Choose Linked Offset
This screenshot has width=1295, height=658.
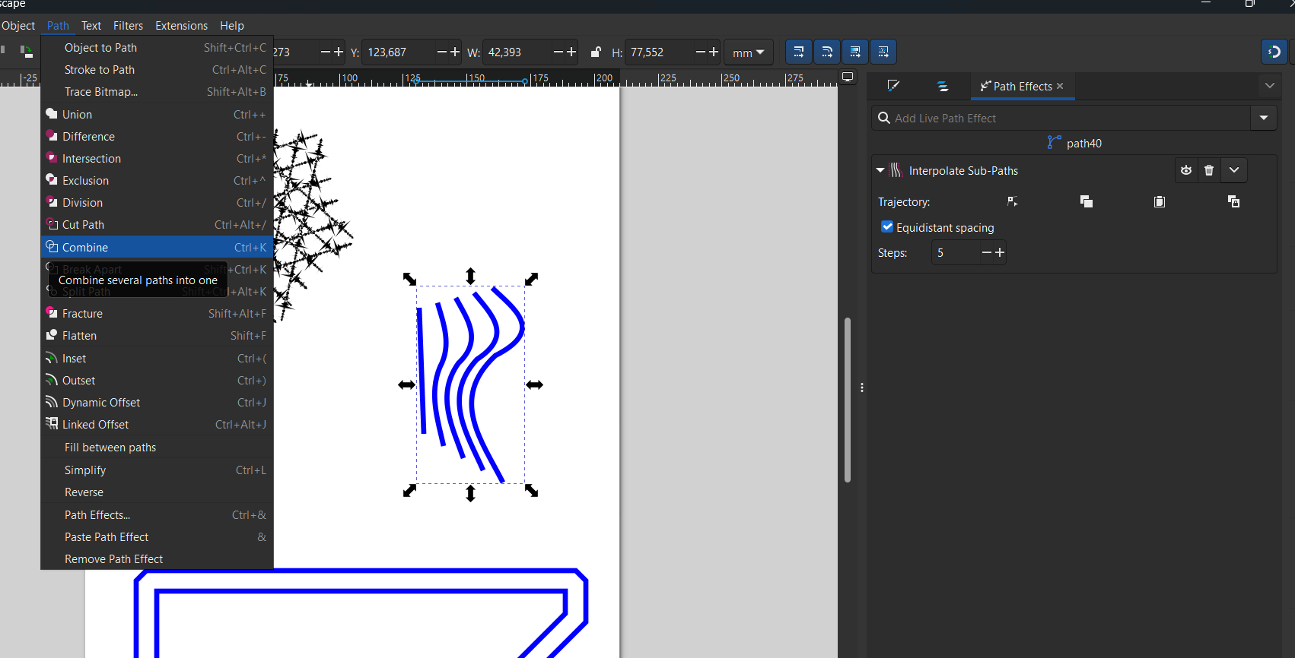(157, 425)
